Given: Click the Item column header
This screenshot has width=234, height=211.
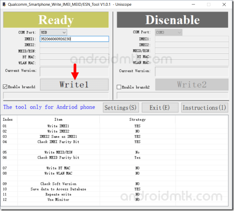Looking at the screenshot, I should click(x=58, y=119).
